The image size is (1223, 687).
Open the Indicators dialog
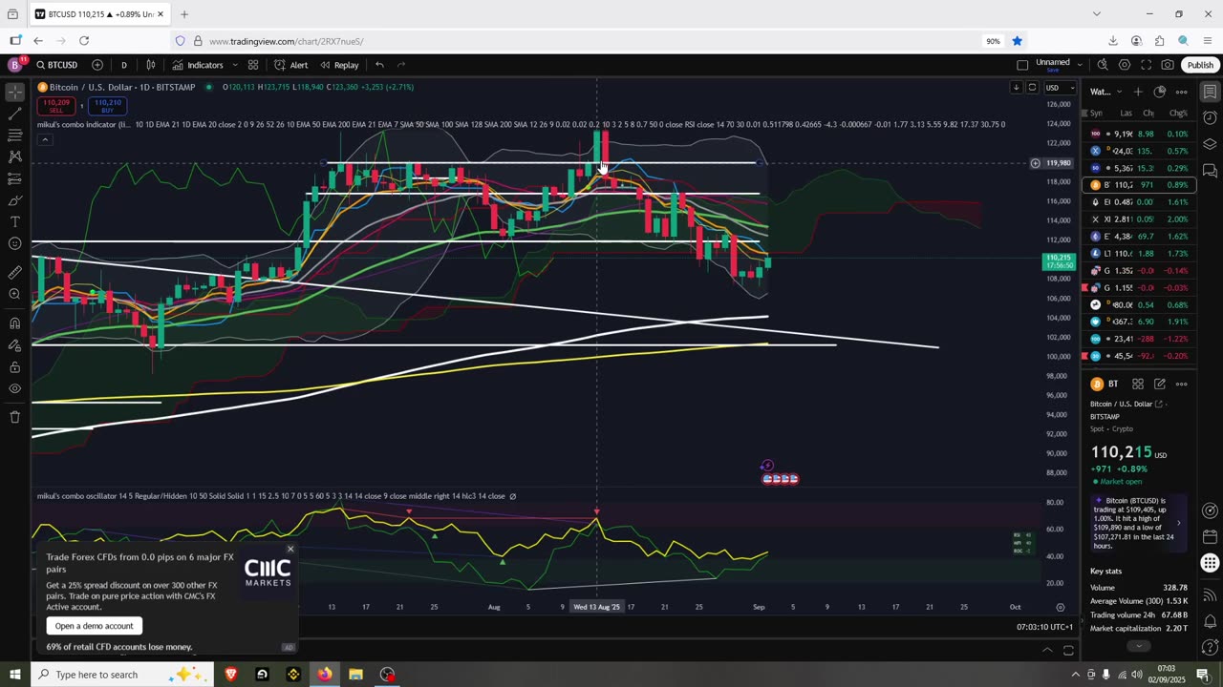(198, 65)
